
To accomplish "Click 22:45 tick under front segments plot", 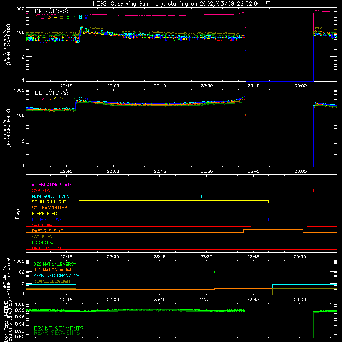I will click(66, 86).
